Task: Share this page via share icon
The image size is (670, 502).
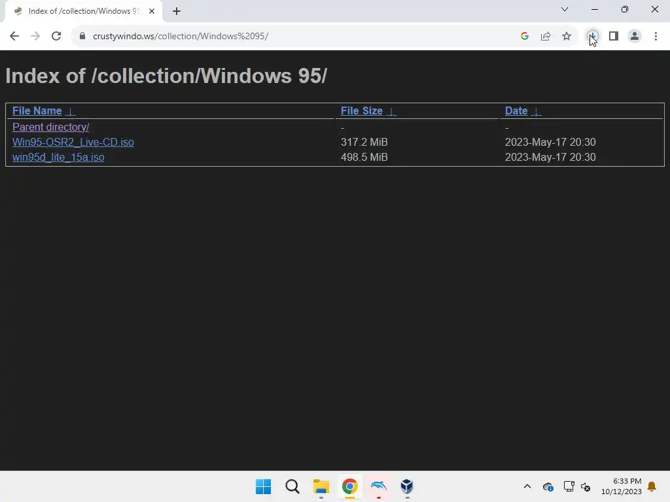Action: coord(546,37)
